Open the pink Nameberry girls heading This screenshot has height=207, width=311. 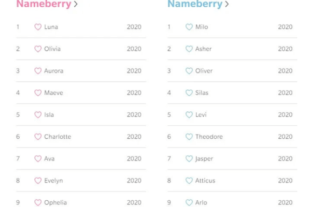44,4
